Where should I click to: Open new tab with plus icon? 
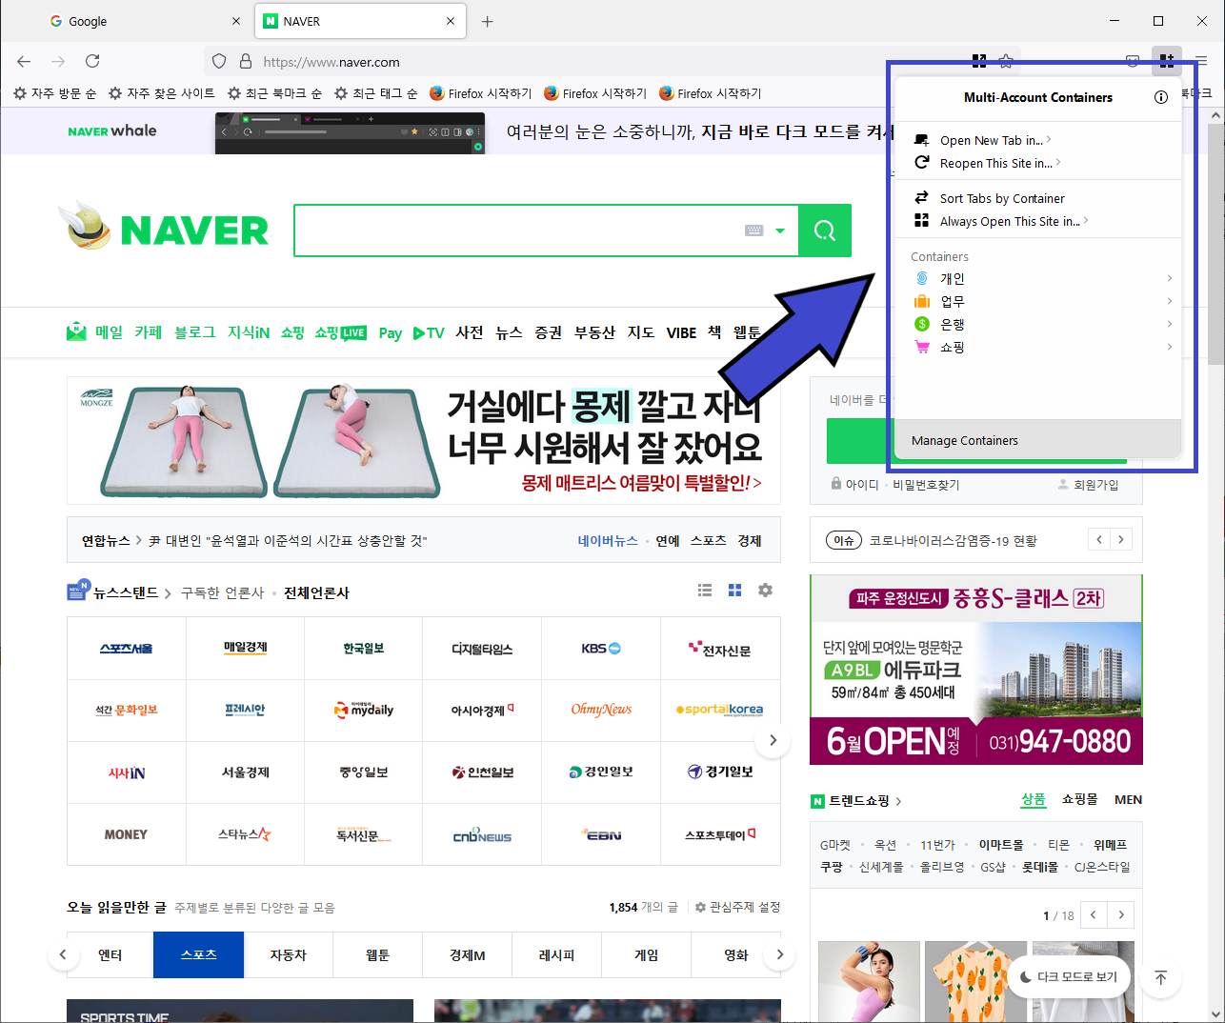click(487, 21)
